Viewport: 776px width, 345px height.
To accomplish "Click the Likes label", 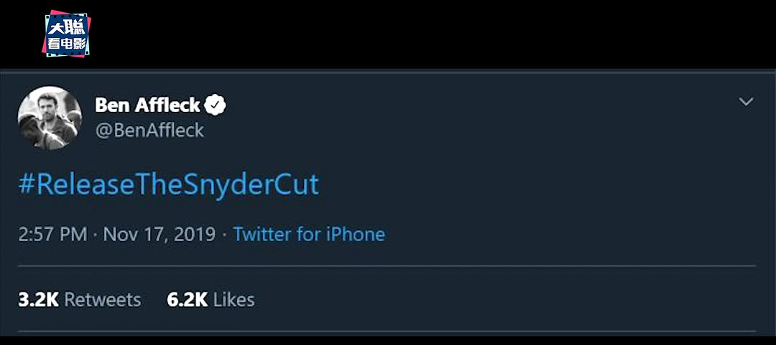I will coord(234,299).
